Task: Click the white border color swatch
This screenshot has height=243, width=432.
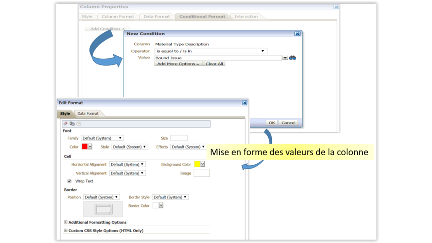Action: click(x=156, y=205)
